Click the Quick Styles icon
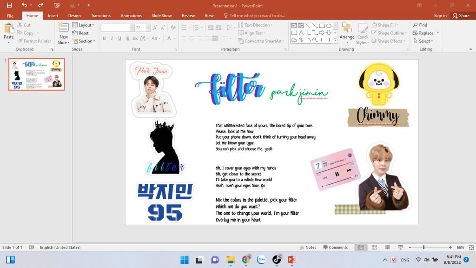476x268 pixels. click(x=363, y=27)
